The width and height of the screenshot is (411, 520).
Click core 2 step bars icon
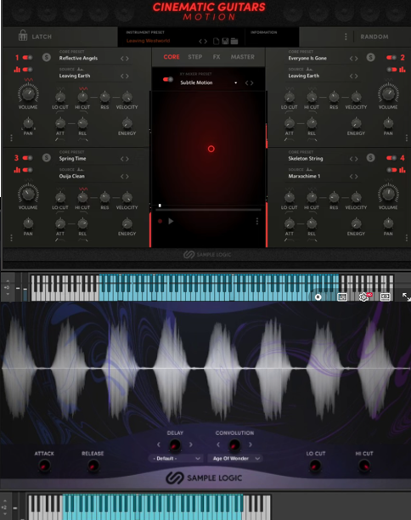[x=402, y=70]
